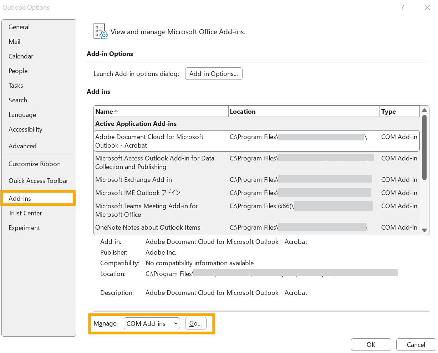The width and height of the screenshot is (438, 353).
Task: Select the Microsoft Access Outlook Add-in row
Action: pos(257,162)
